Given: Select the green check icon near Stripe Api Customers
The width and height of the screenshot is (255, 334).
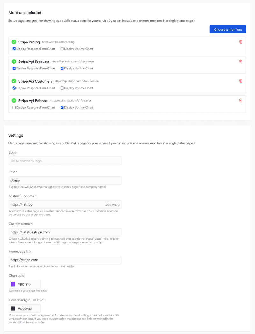Looking at the screenshot, I should click(x=13, y=81).
